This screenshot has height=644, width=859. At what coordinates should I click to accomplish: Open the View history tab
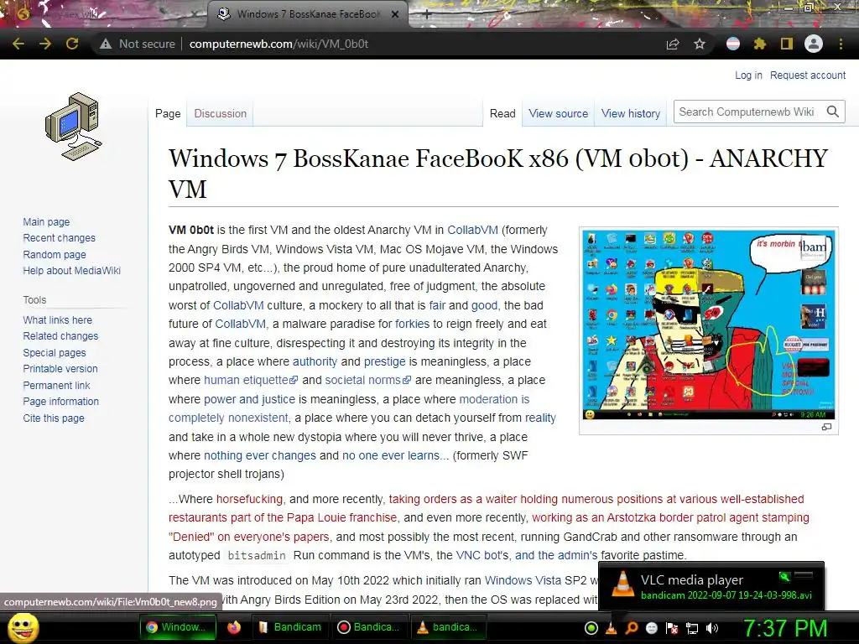631,113
